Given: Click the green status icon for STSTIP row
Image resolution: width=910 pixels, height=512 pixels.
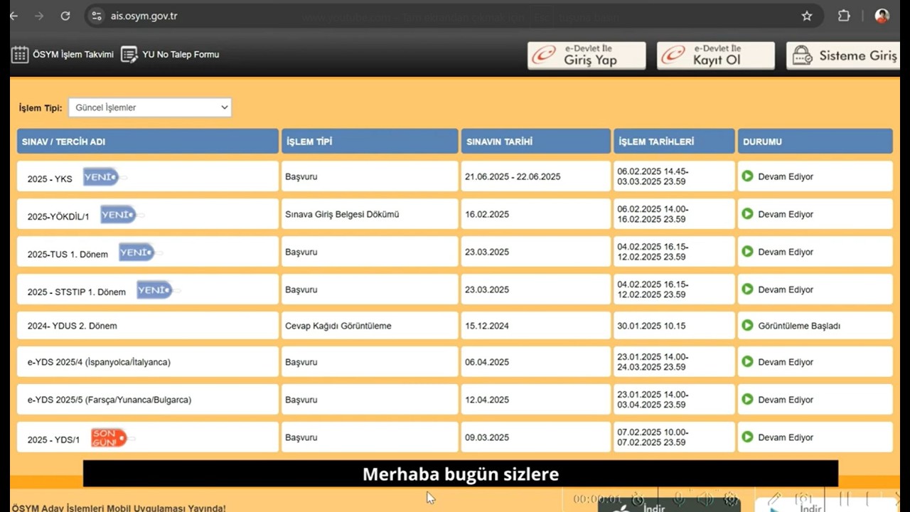Looking at the screenshot, I should (747, 289).
